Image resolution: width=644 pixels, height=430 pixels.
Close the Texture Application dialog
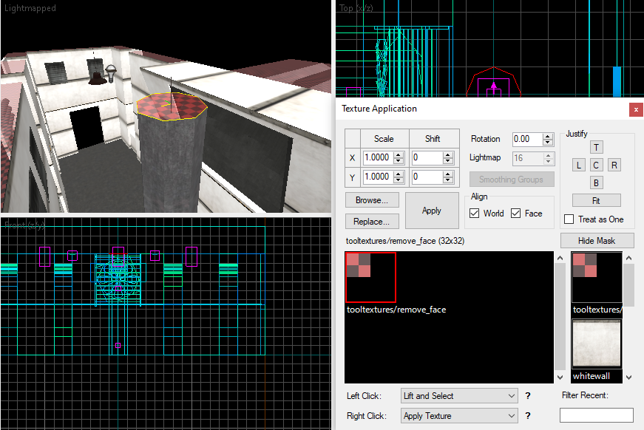tap(635, 109)
